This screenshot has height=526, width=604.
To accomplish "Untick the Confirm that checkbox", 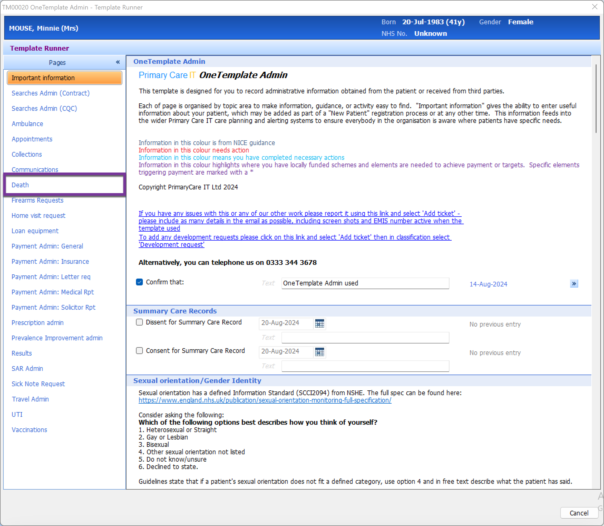I will (139, 282).
